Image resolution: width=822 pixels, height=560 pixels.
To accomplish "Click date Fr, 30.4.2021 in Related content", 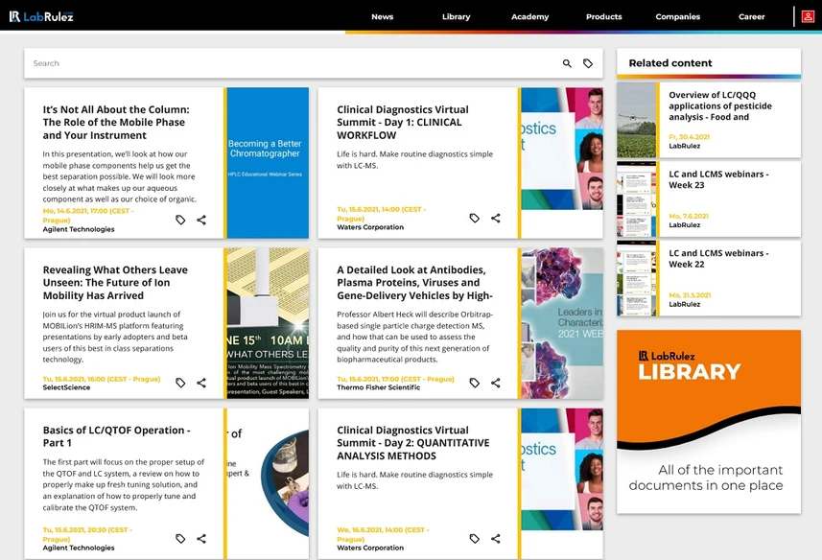I will (690, 137).
